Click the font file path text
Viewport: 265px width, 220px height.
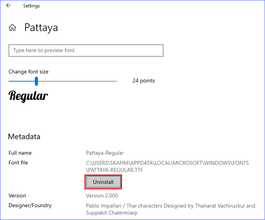167,166
